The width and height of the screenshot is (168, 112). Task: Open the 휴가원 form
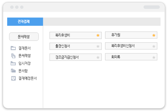pyautogui.click(x=131, y=35)
